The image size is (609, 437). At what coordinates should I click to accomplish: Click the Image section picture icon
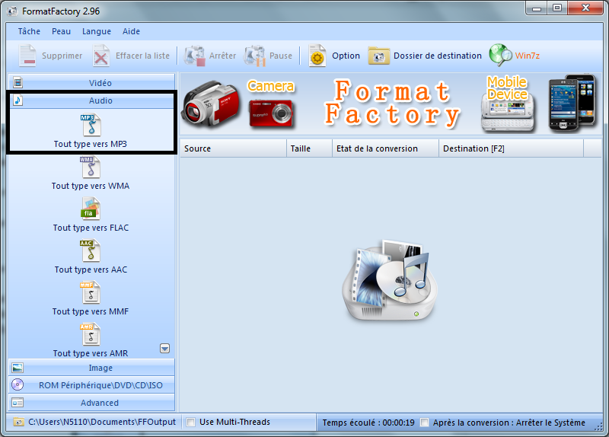[18, 368]
